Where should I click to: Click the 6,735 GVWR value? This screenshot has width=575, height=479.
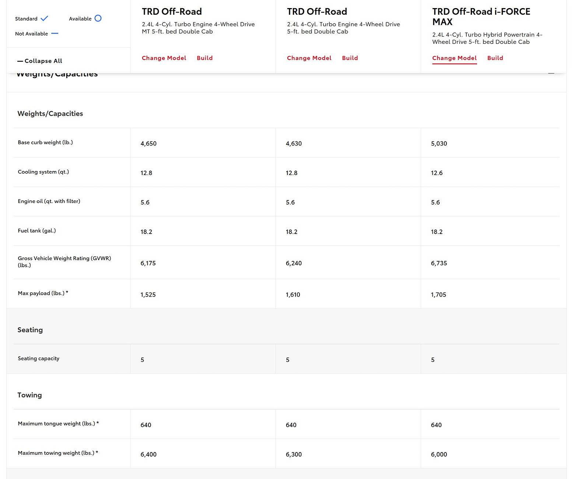439,263
